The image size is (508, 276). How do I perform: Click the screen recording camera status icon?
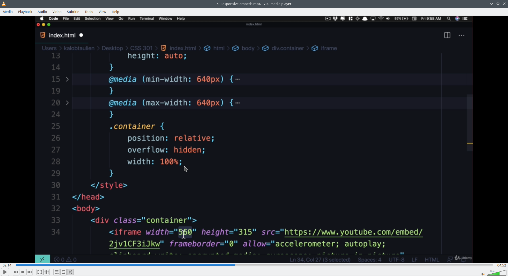pyautogui.click(x=328, y=19)
